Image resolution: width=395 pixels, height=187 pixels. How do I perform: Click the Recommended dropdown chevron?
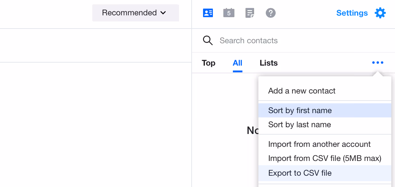tap(164, 13)
